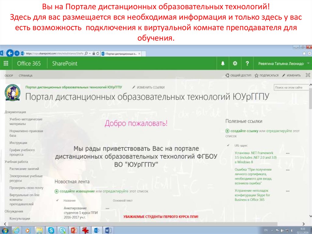Open the address bar search dropdown arrow
The width and height of the screenshot is (312, 234).
[x=90, y=53]
